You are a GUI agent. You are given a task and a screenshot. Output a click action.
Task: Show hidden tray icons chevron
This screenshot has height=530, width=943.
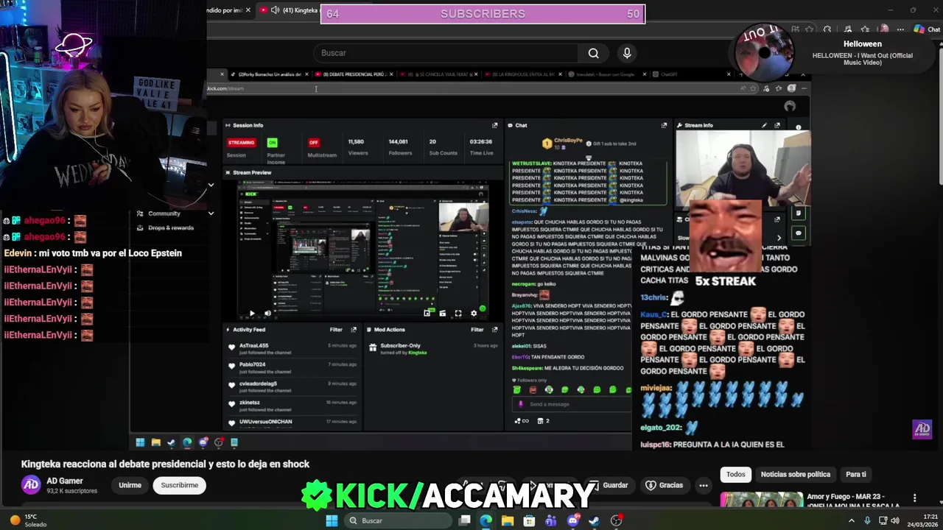[x=852, y=520]
